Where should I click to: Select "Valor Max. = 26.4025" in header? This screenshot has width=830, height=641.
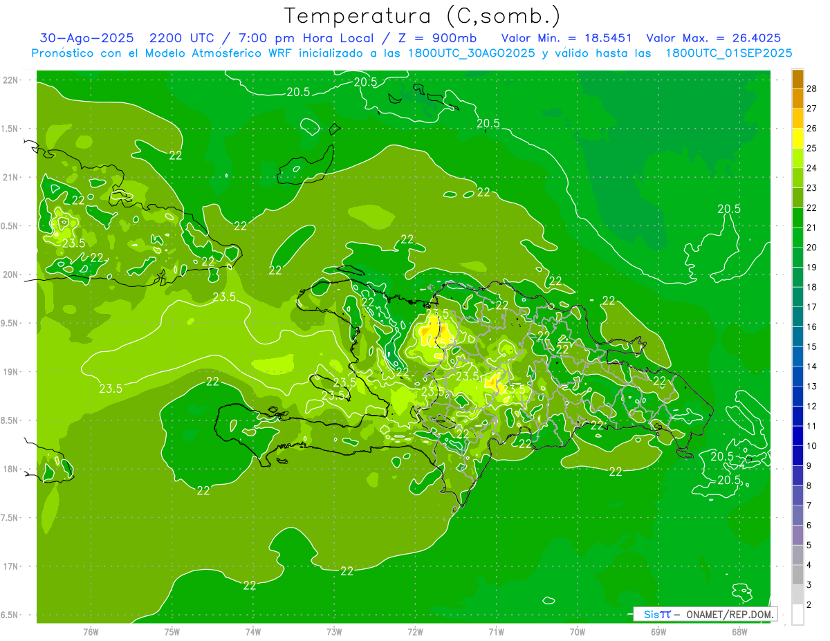tap(713, 38)
